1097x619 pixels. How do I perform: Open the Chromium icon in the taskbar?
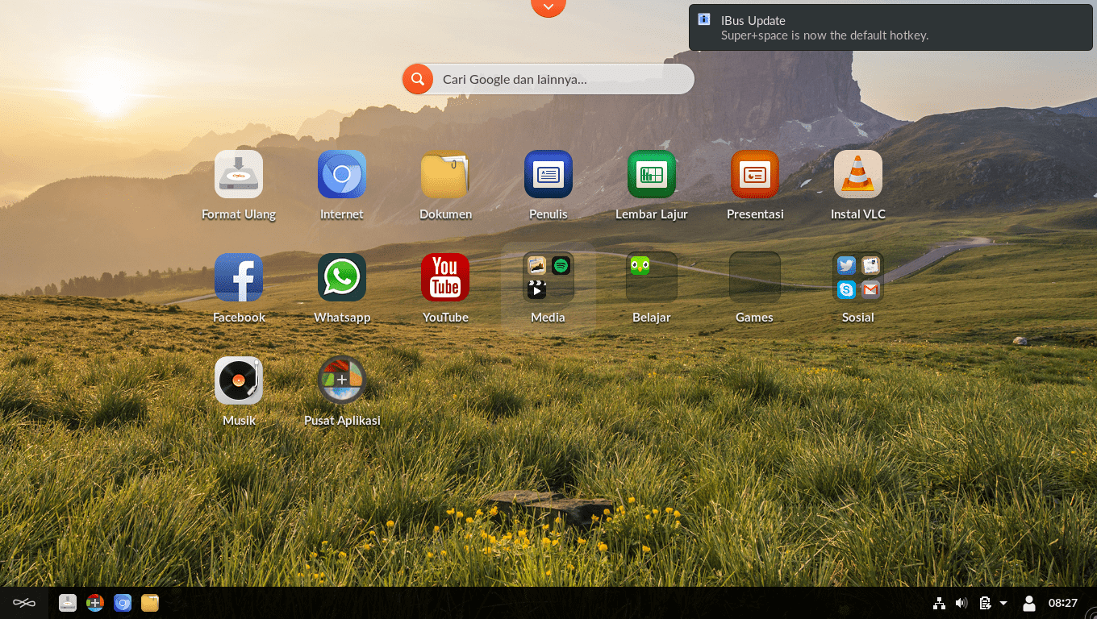123,603
